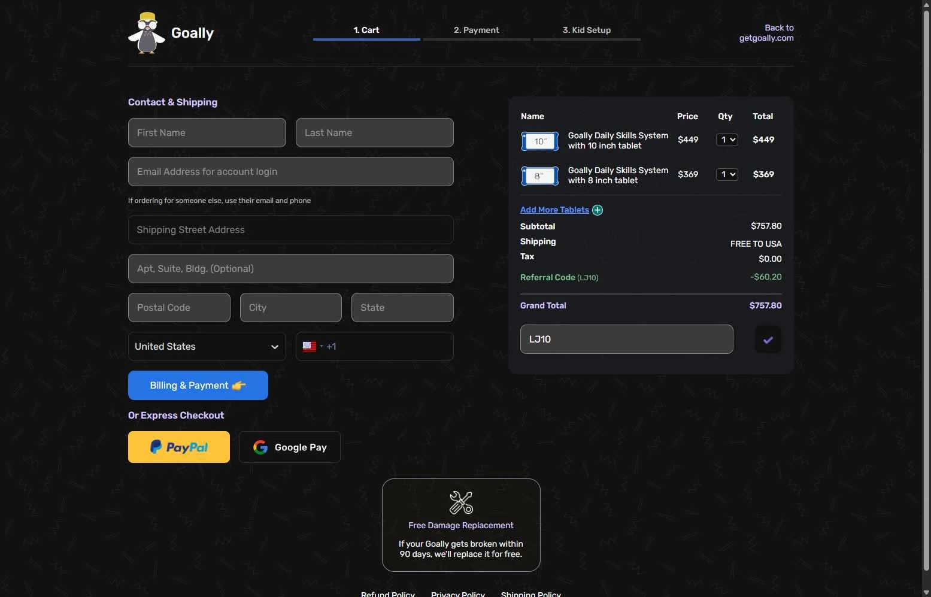Check out with PayPal
Image resolution: width=931 pixels, height=597 pixels.
[179, 447]
